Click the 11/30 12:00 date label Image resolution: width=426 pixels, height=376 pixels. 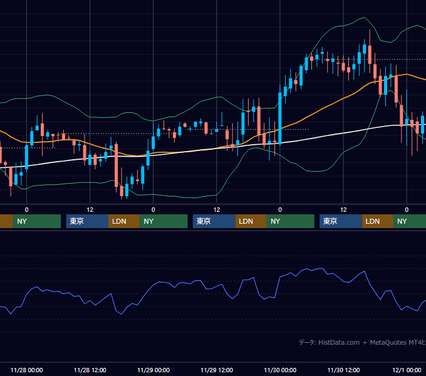coord(343,370)
